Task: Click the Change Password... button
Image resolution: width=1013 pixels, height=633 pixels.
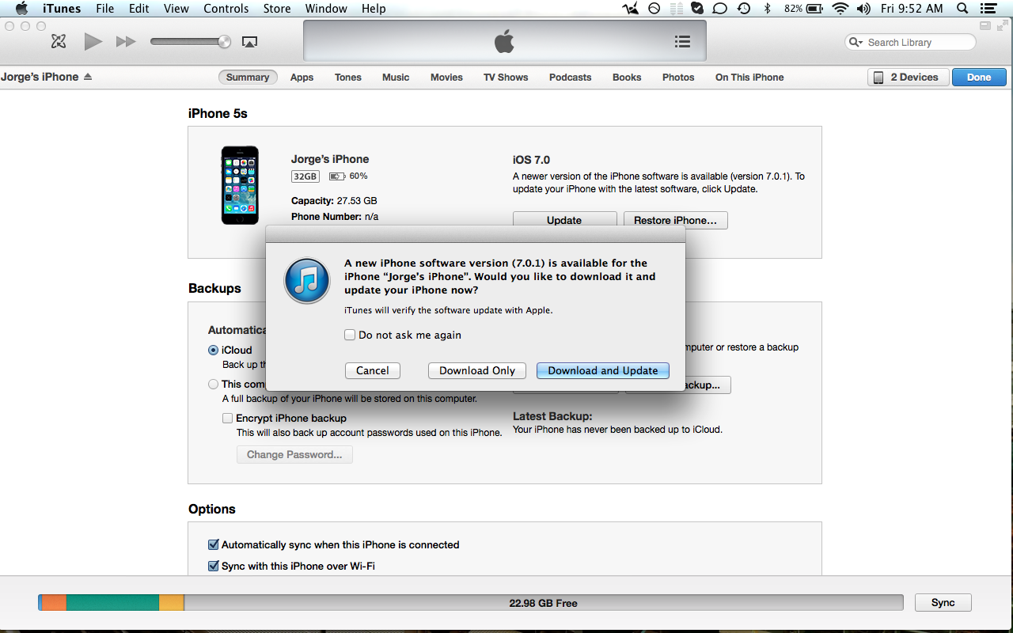Action: coord(294,454)
